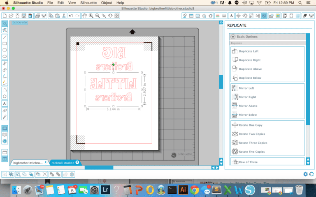Screen dimensions: 316x197
Task: Collapse the Basic Options section
Action: [x=233, y=37]
